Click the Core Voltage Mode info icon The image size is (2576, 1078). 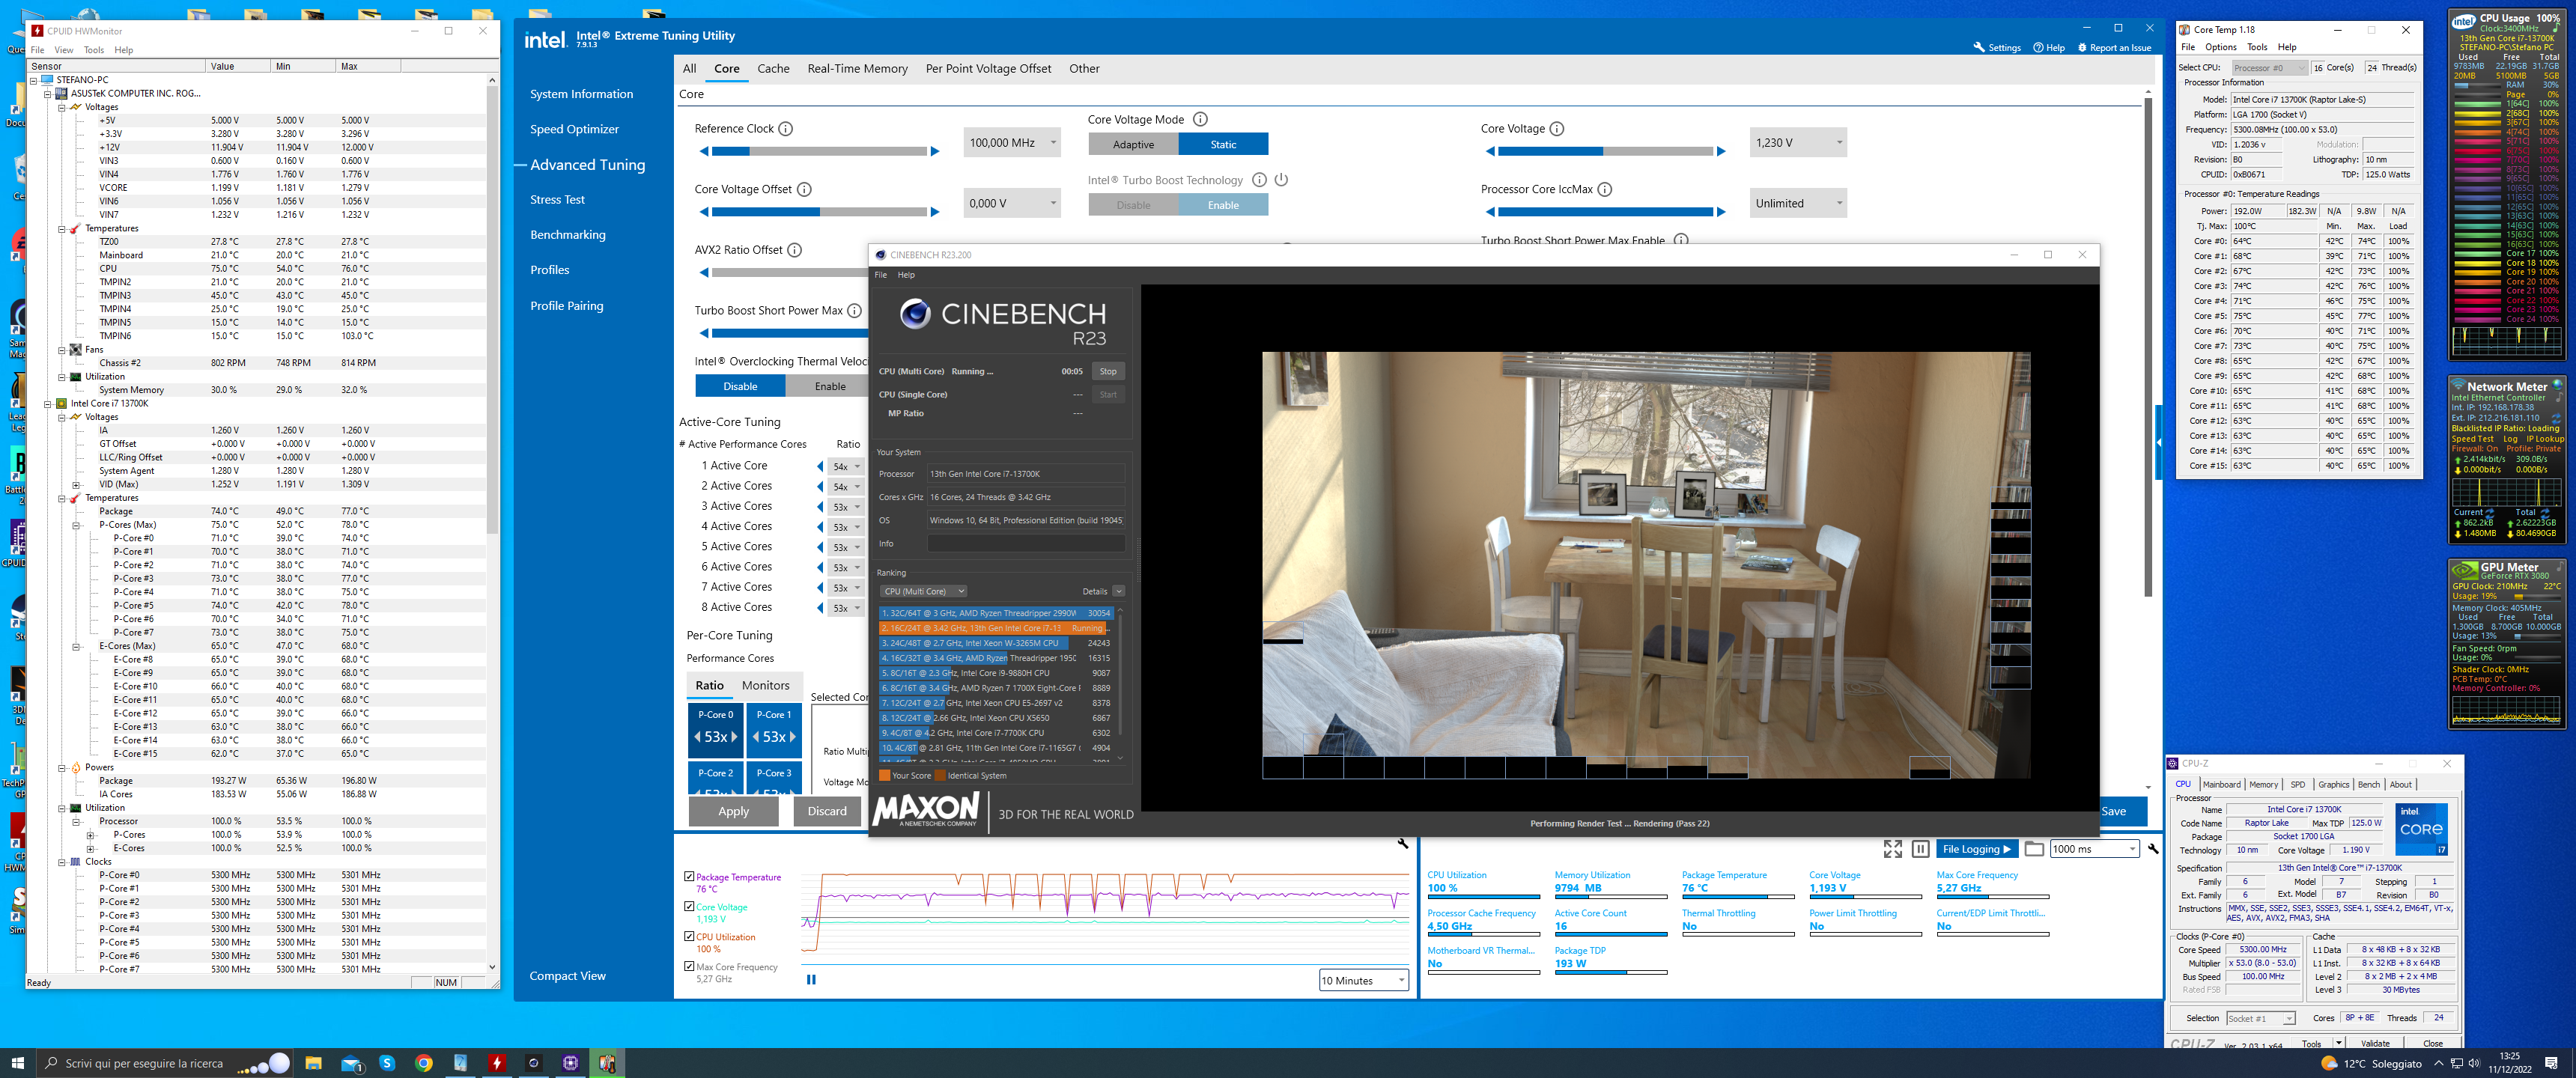pos(1200,119)
